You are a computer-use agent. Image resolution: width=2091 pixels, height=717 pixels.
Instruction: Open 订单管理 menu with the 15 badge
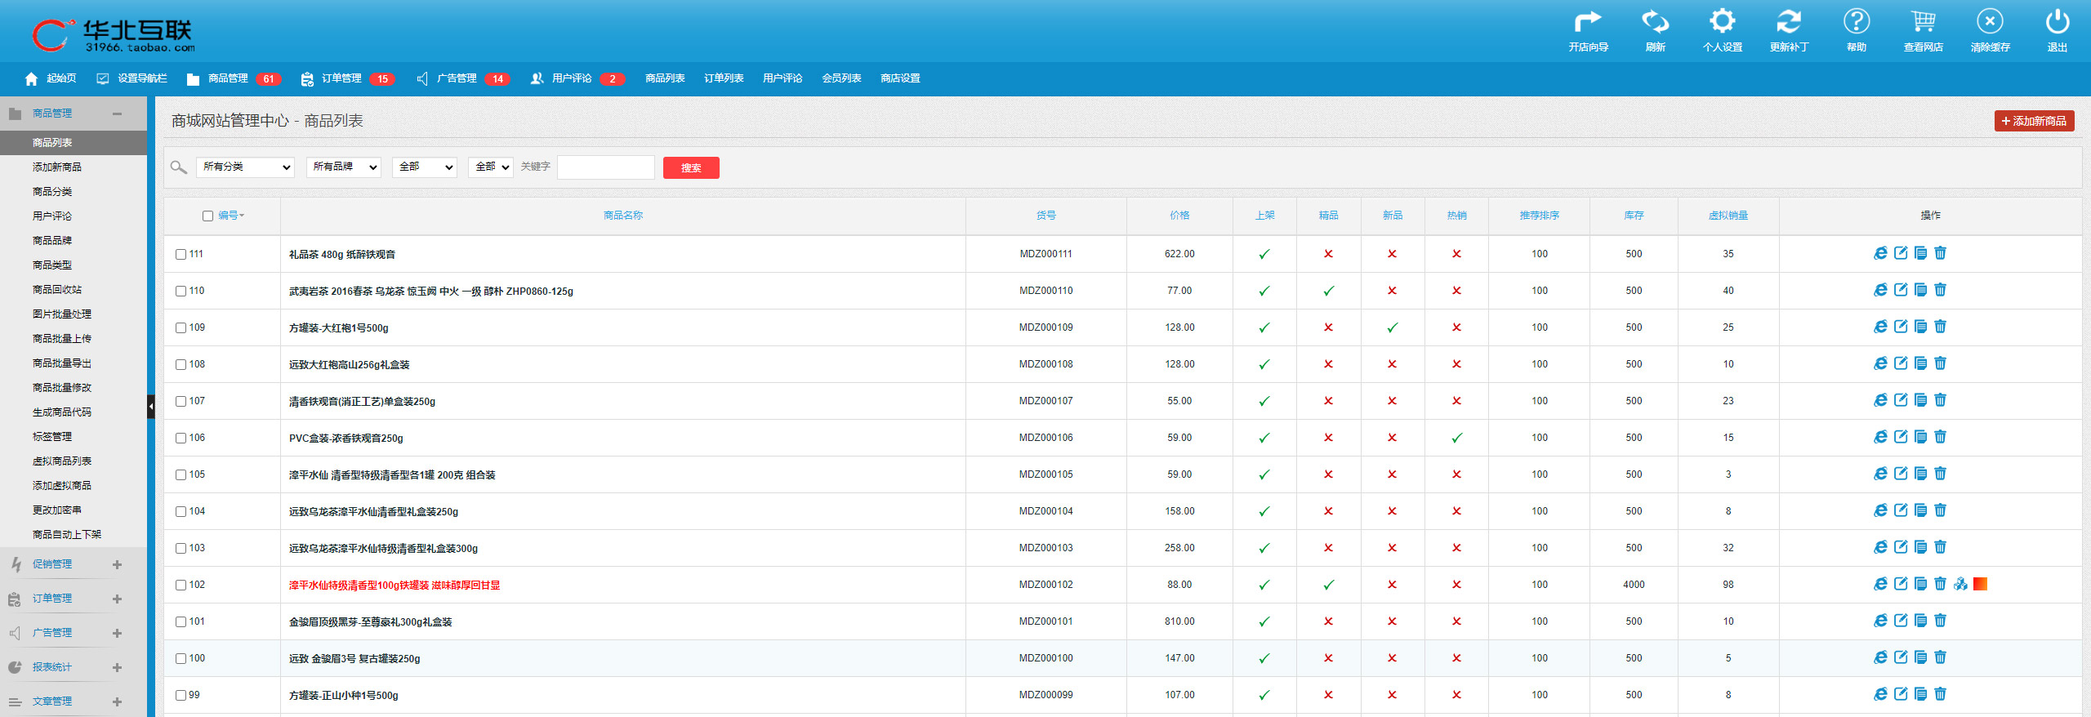348,78
